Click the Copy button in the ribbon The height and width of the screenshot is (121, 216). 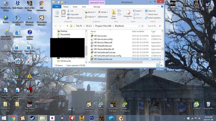tap(56, 14)
